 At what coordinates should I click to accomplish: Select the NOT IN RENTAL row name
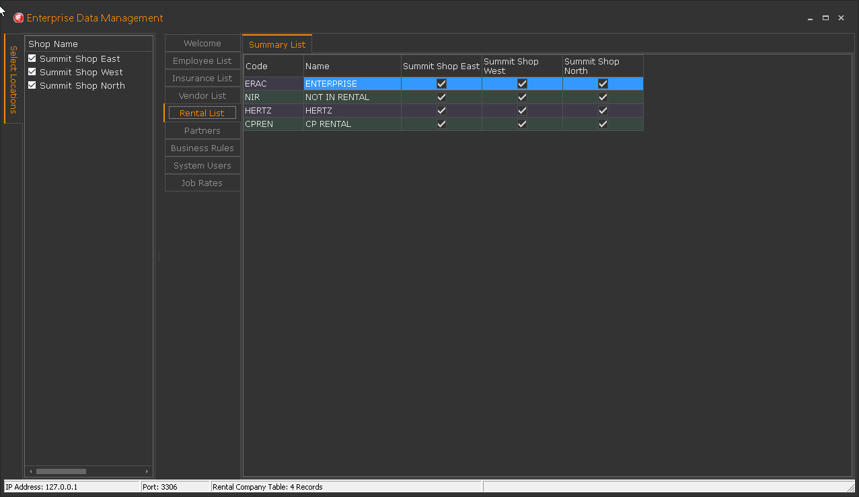point(337,97)
